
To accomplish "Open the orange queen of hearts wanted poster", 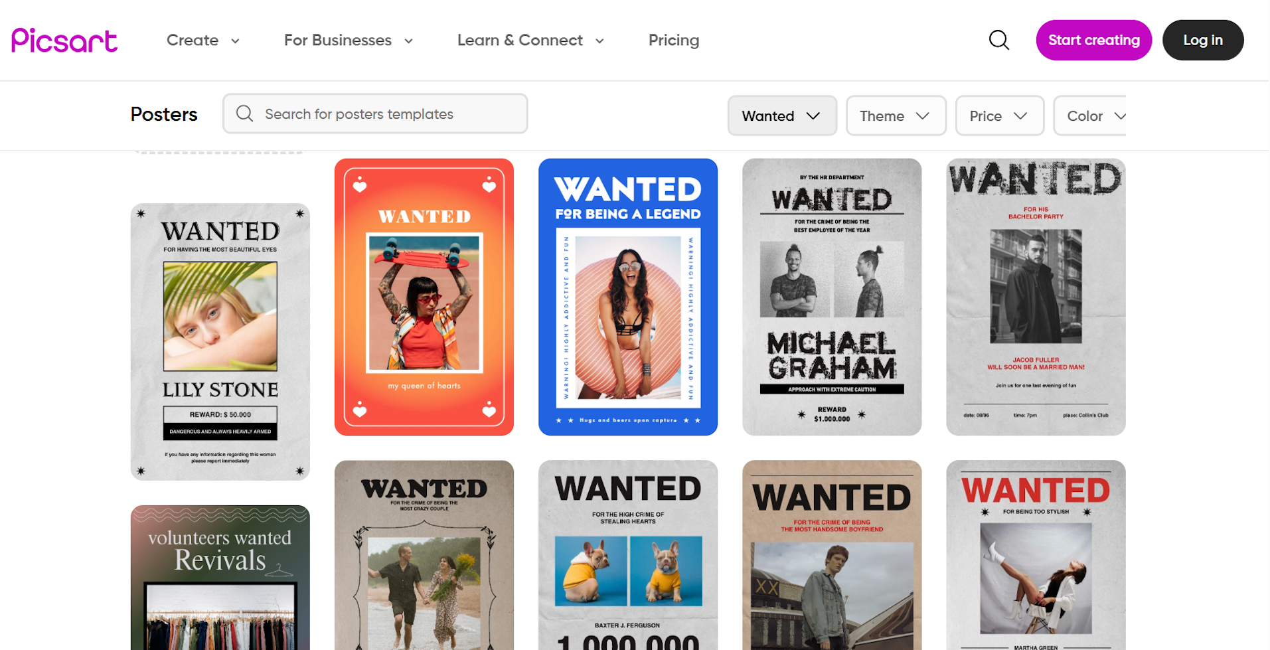I will click(x=424, y=296).
